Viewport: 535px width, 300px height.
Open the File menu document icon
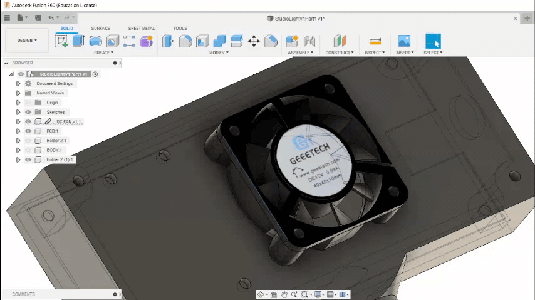tap(20, 17)
